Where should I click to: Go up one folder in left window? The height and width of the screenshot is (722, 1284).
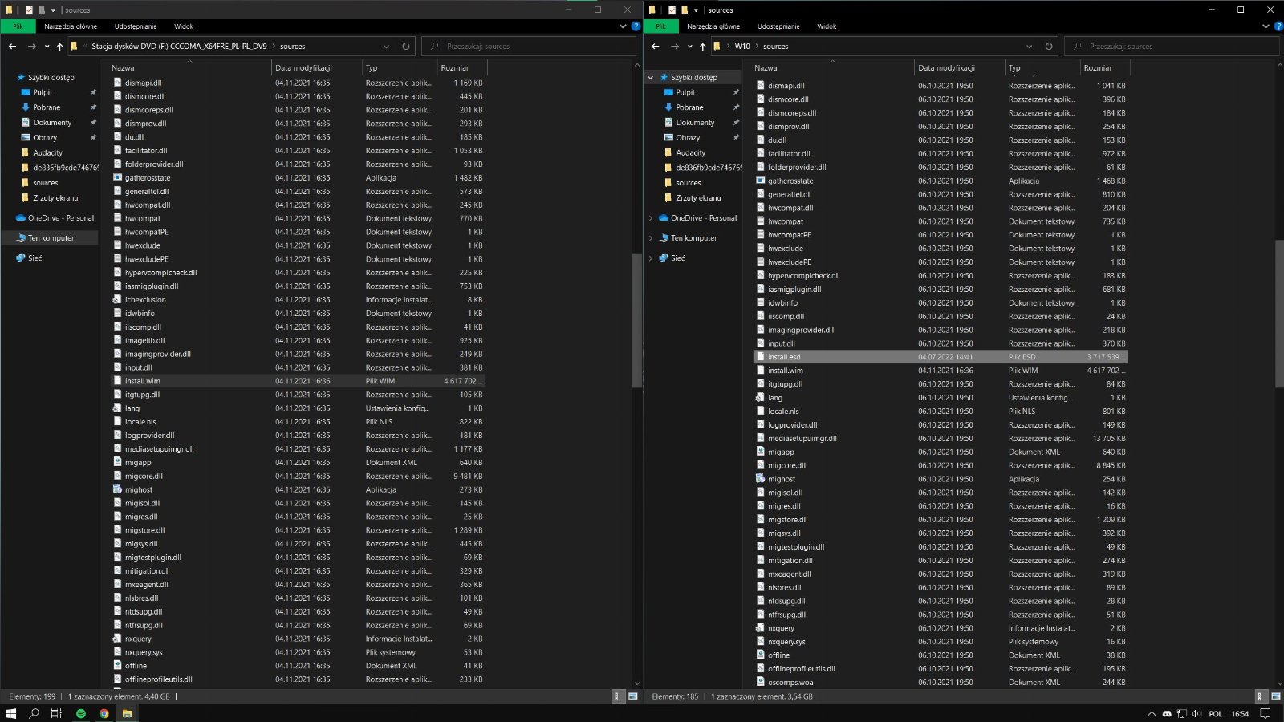tap(59, 47)
